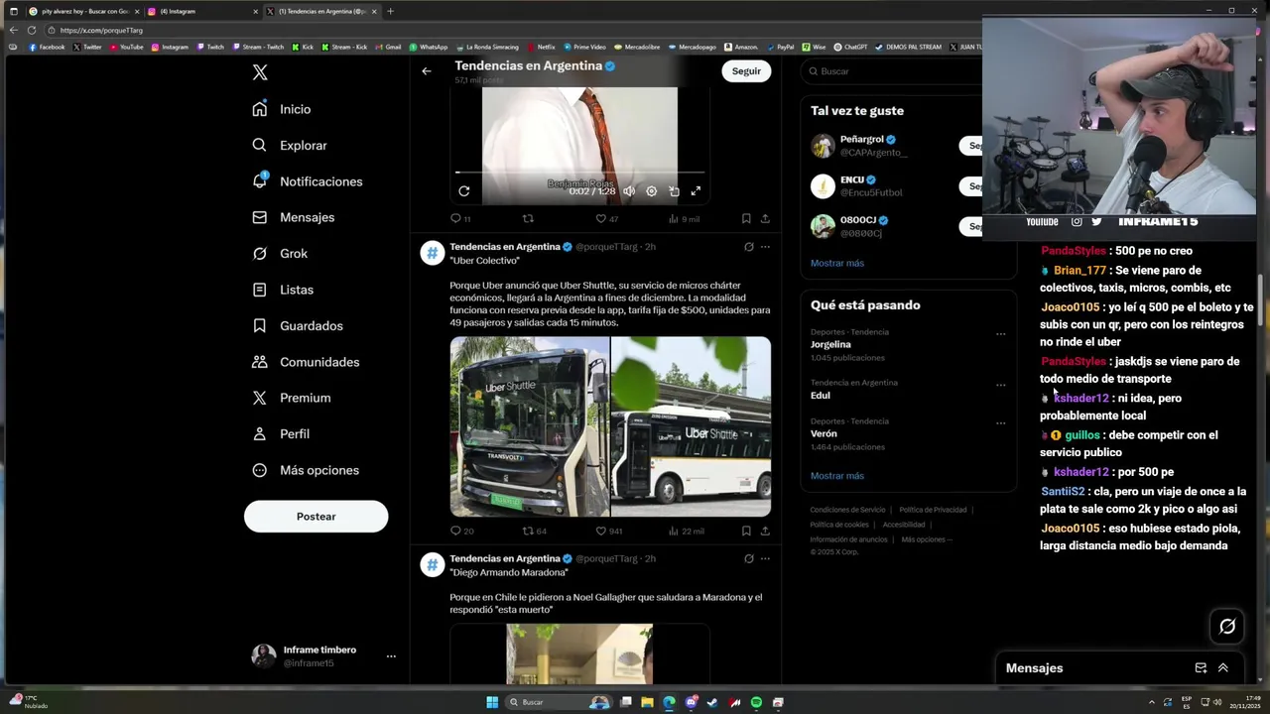
Task: Mute the video with the speaker icon
Action: pos(629,191)
